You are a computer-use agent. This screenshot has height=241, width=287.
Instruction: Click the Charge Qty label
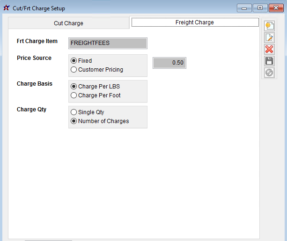pyautogui.click(x=31, y=110)
